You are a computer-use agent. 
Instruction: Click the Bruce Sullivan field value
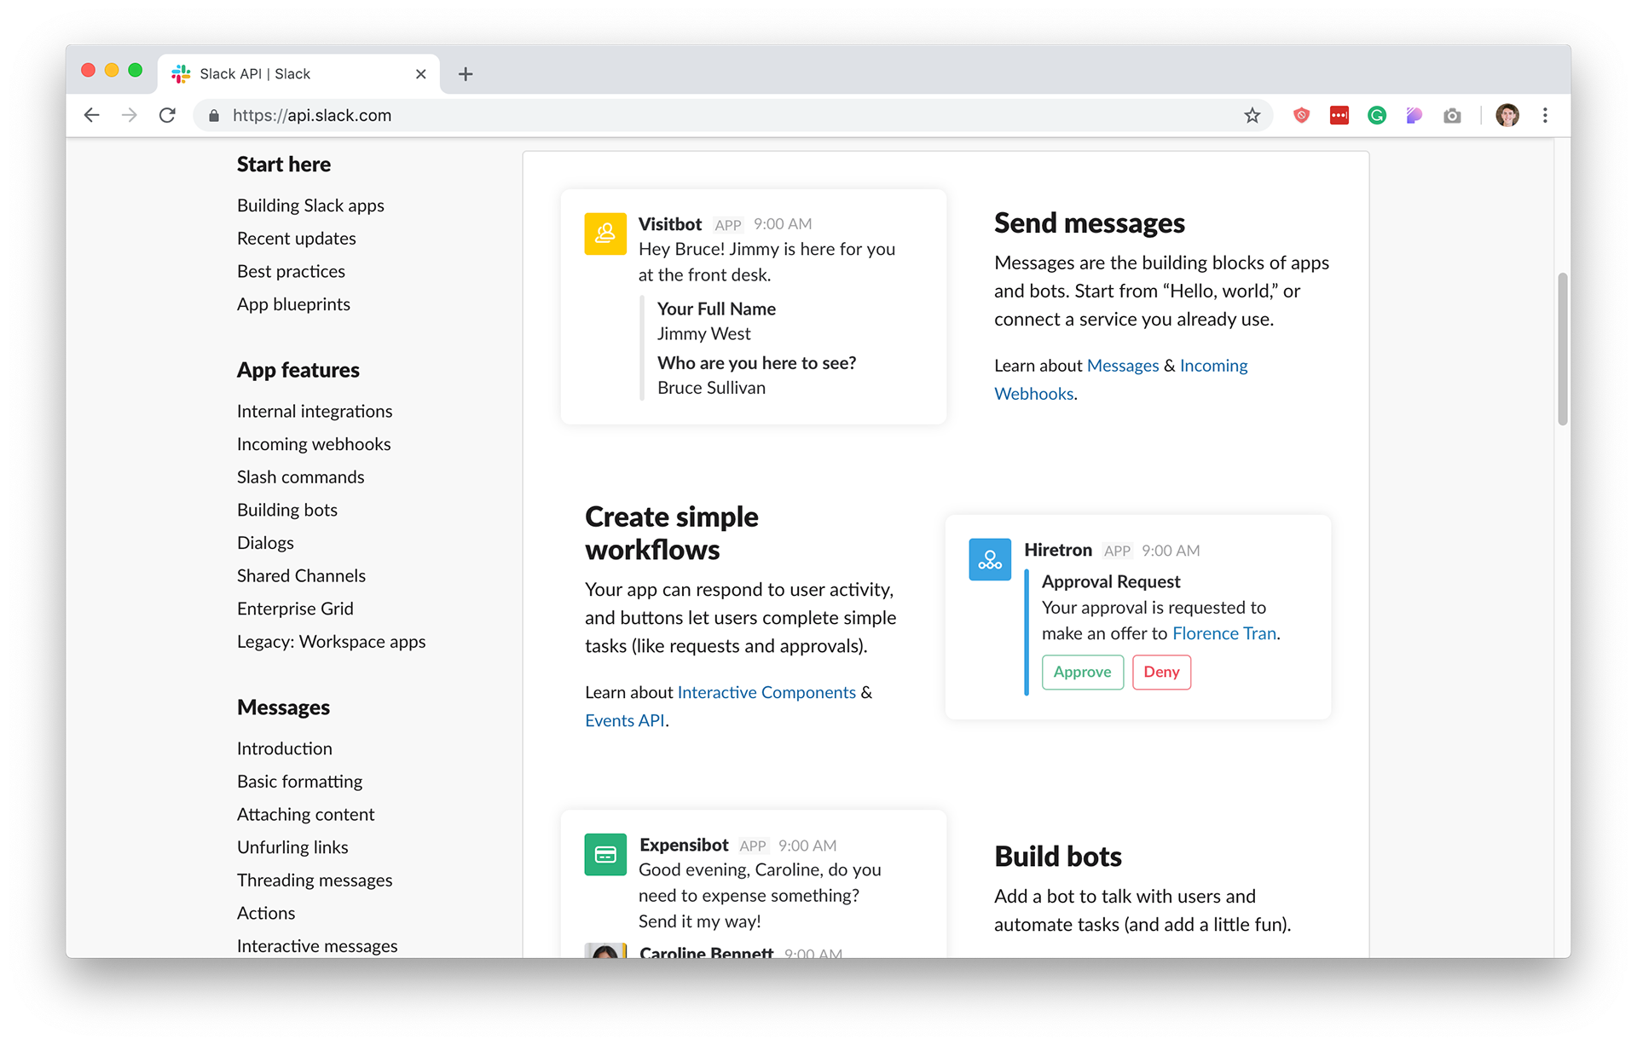tap(711, 388)
